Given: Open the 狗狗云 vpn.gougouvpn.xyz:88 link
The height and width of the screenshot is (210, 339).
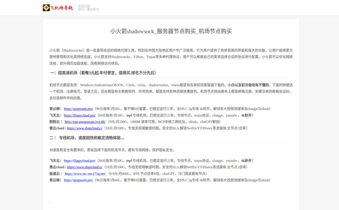Looking at the screenshot, I should tap(85, 122).
